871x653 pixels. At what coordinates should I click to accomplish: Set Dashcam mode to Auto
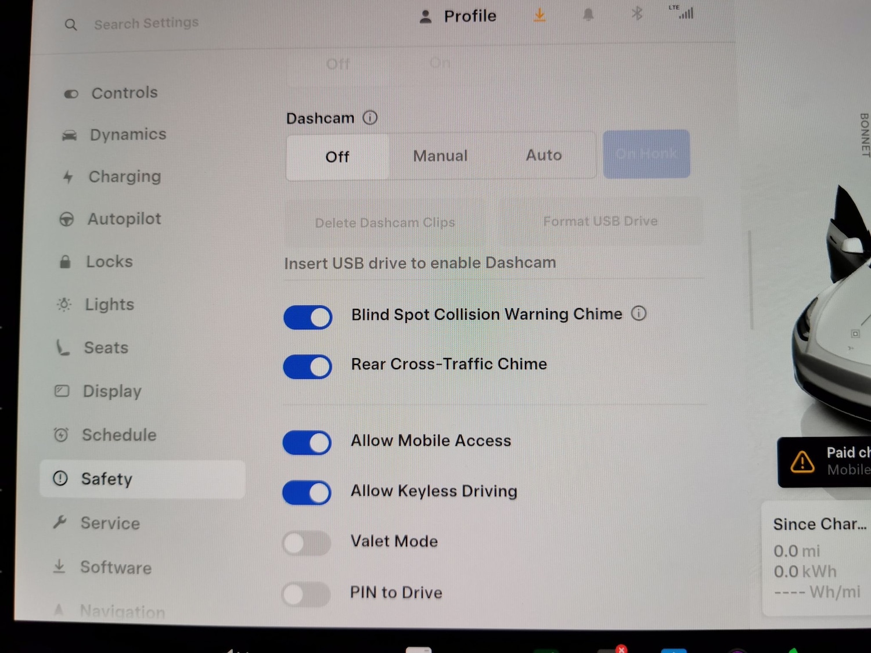click(544, 156)
